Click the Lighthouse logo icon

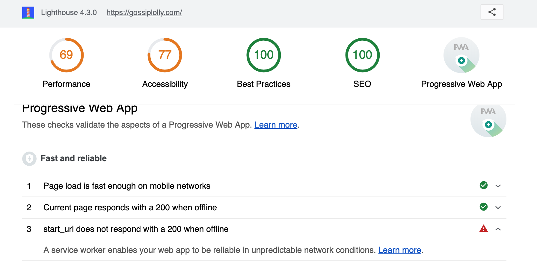tap(28, 12)
